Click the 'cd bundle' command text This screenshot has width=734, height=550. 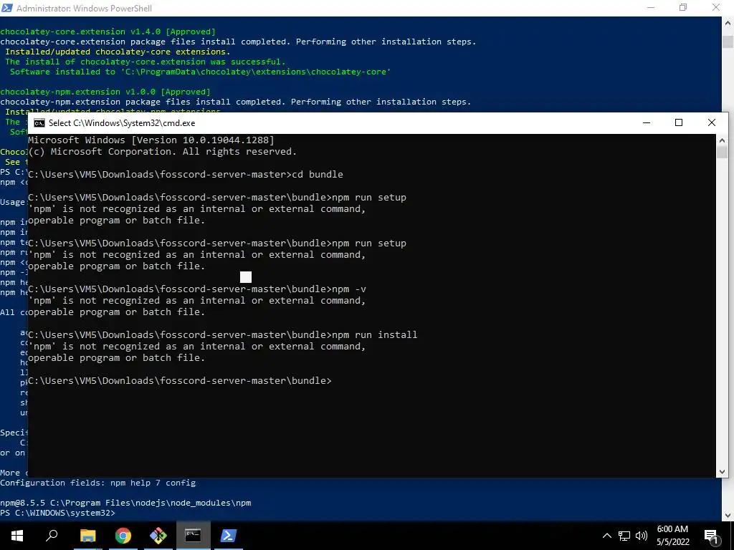coord(318,175)
